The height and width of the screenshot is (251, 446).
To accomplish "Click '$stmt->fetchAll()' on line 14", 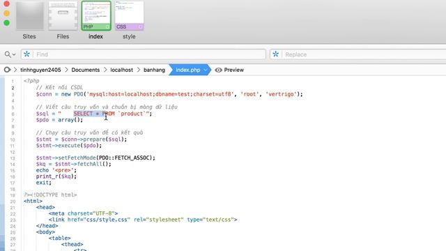I will (82, 164).
